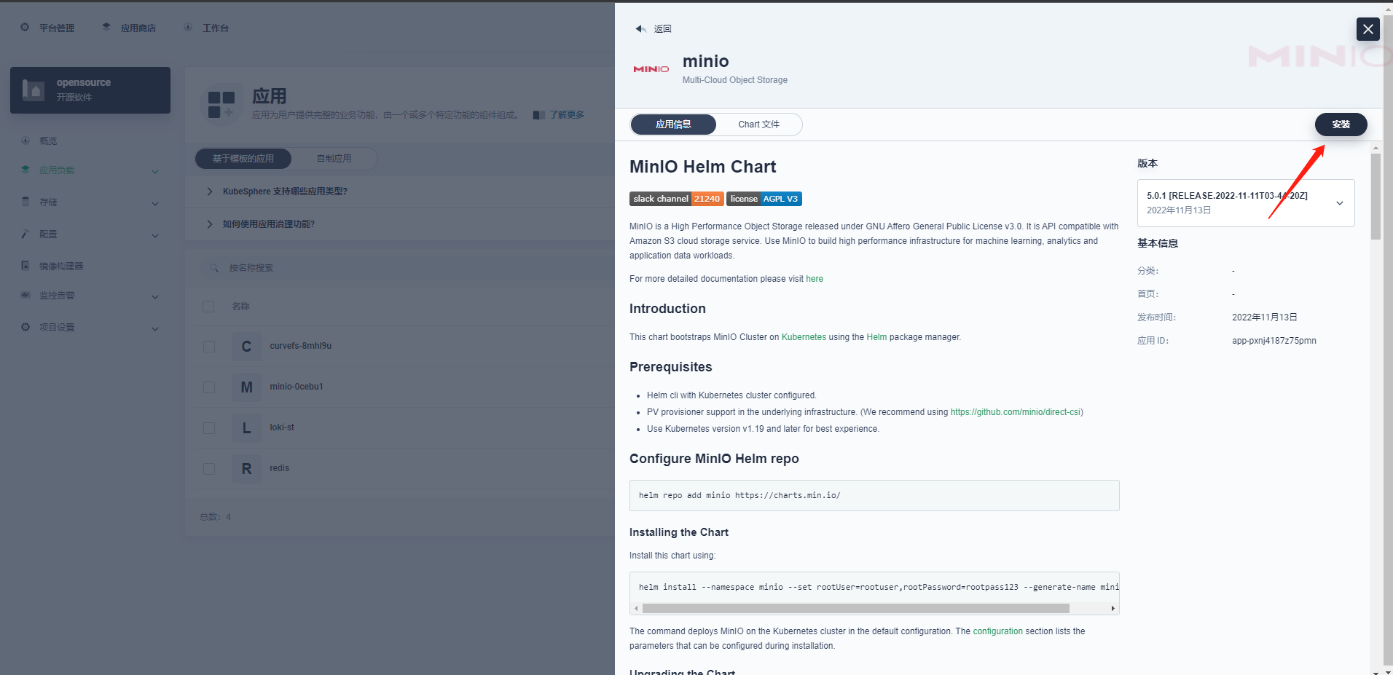The width and height of the screenshot is (1393, 675).
Task: Click the 安装 install button
Action: (x=1341, y=125)
